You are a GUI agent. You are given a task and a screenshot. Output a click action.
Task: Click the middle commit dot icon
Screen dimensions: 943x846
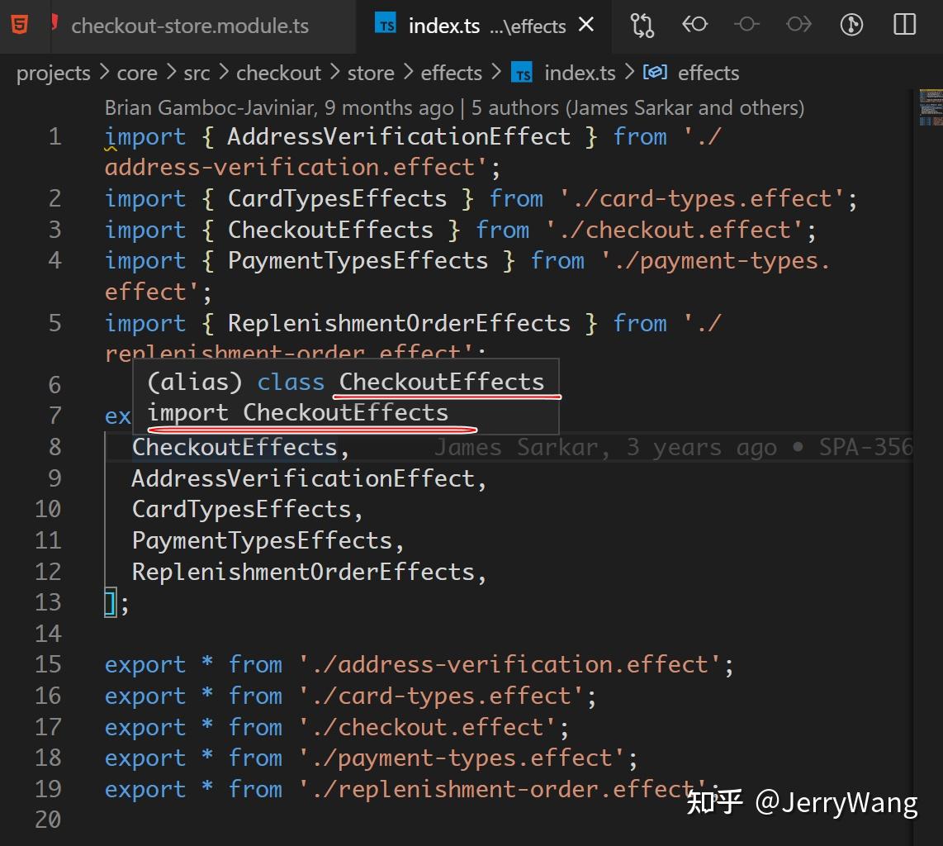pos(746,25)
